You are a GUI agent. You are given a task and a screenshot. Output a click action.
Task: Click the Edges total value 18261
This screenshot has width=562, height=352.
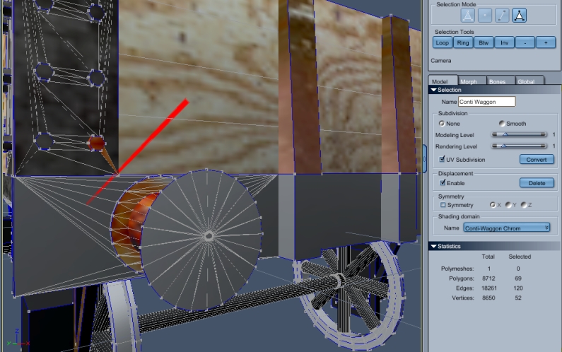[x=489, y=288]
